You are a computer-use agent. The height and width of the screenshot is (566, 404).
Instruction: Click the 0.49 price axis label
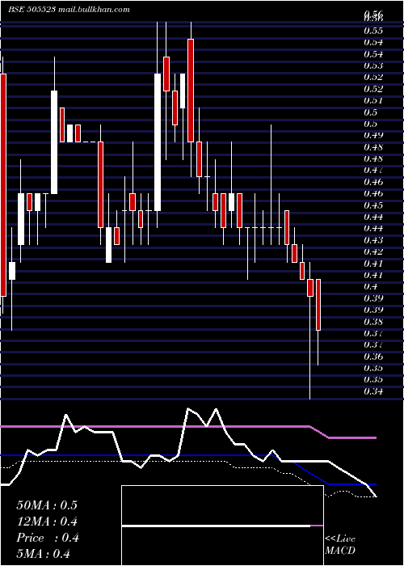373,135
